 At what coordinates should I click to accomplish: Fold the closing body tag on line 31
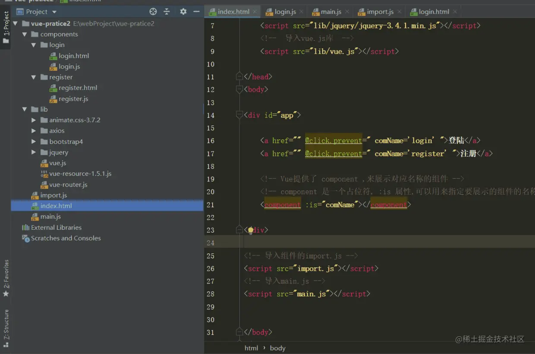pyautogui.click(x=239, y=332)
